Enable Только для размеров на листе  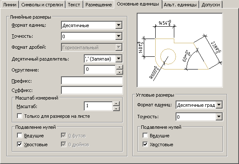(19, 116)
